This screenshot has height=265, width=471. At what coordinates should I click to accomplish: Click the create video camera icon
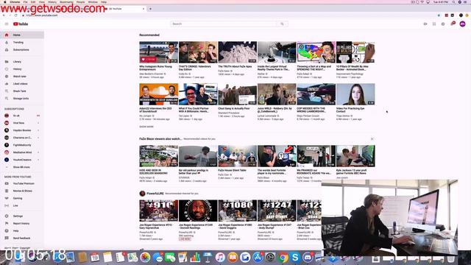[x=425, y=24]
